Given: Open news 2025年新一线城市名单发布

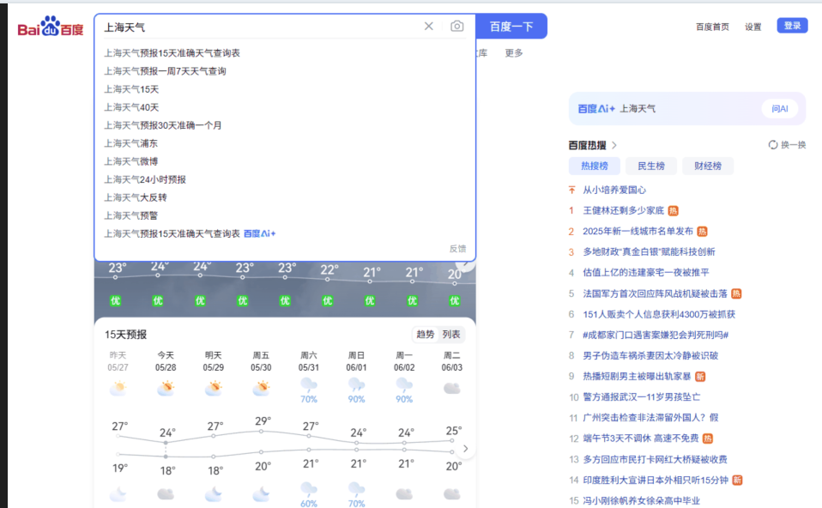Looking at the screenshot, I should pos(638,231).
